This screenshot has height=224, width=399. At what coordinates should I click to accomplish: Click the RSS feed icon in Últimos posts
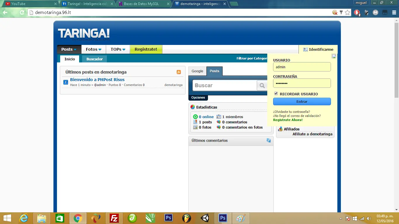click(x=179, y=72)
